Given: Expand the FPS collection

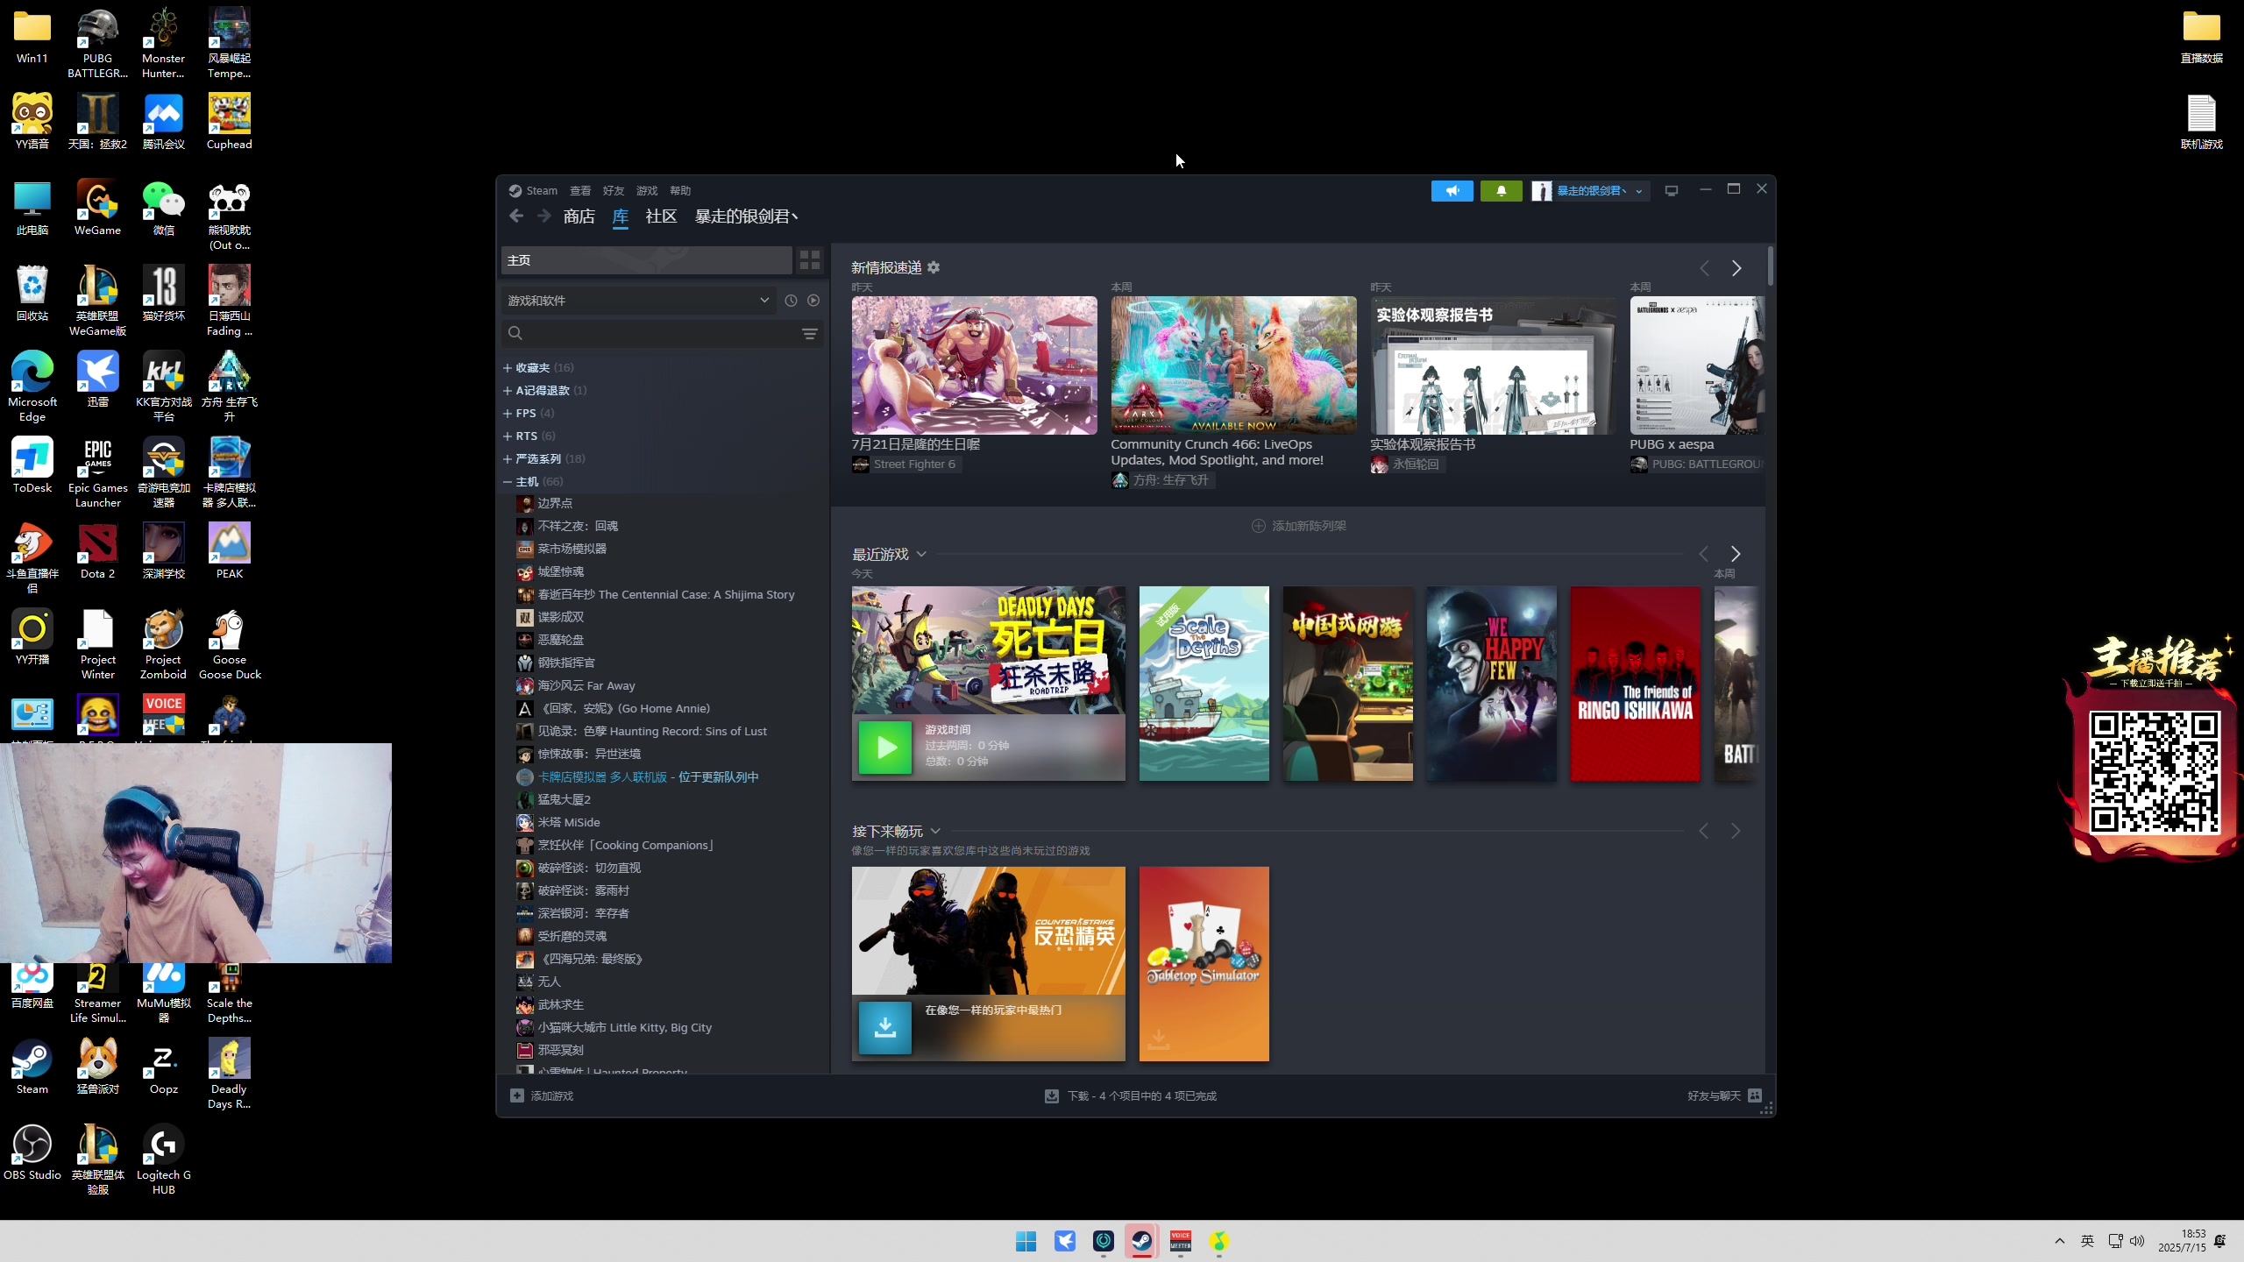Looking at the screenshot, I should [x=529, y=414].
